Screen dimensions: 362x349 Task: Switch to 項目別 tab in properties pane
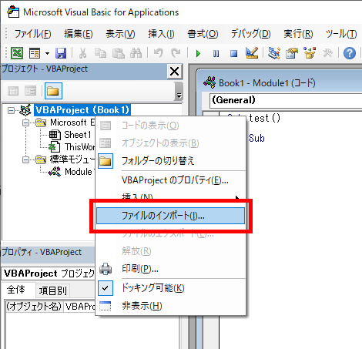coord(52,291)
